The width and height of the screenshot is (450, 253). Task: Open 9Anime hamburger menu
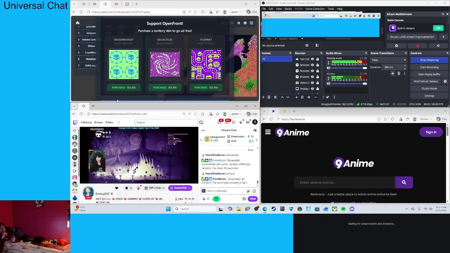(x=268, y=132)
